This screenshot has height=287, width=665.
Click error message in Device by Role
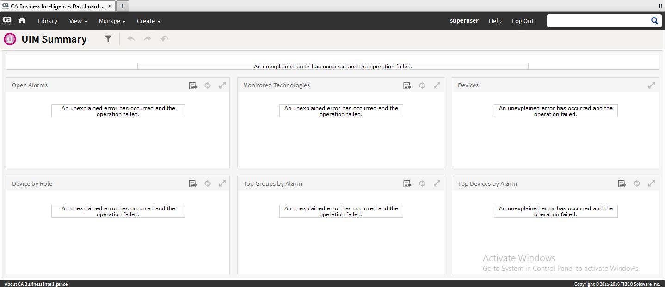118,211
